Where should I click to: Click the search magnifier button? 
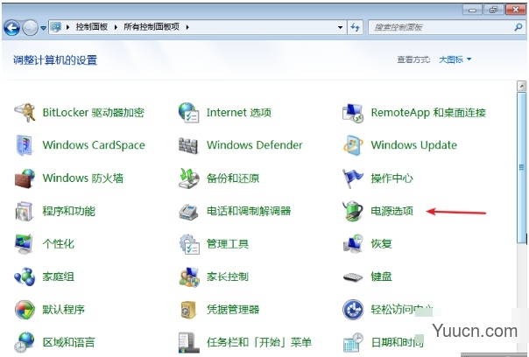(x=518, y=27)
